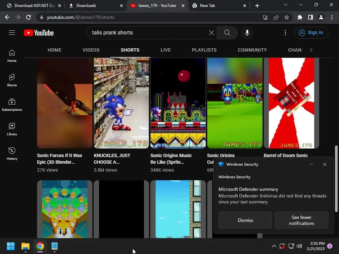The height and width of the screenshot is (254, 339).
Task: Open the Notepad taskbar icon
Action: pos(55,246)
